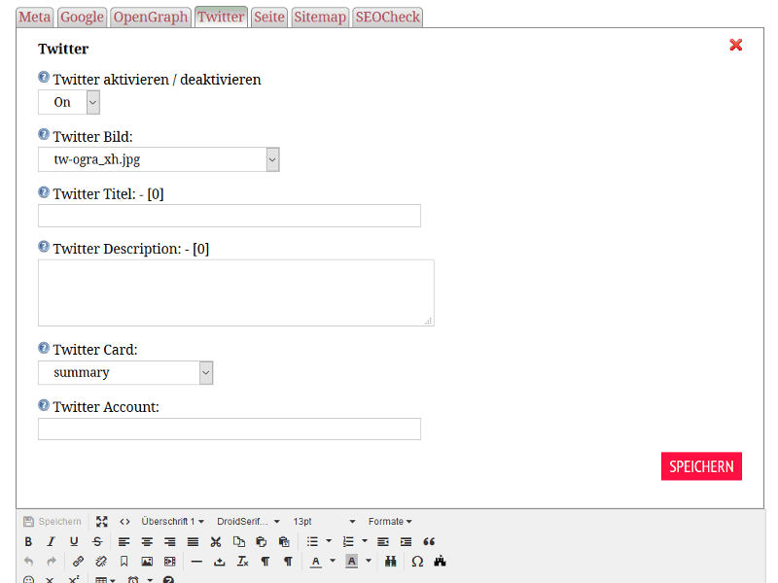Paste from clipboard icon
Image resolution: width=778 pixels, height=583 pixels.
(262, 542)
